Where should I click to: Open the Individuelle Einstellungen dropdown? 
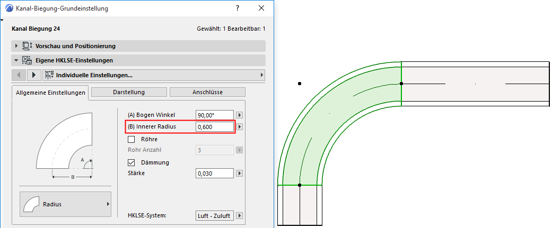[154, 75]
